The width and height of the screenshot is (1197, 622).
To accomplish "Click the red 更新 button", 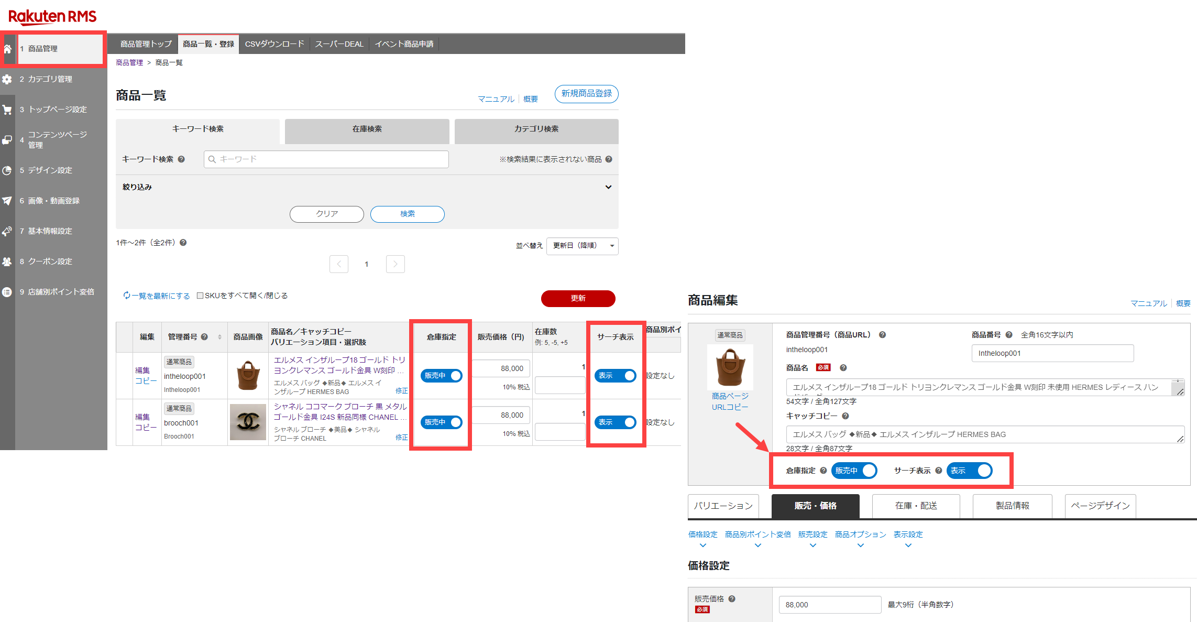I will coord(578,298).
